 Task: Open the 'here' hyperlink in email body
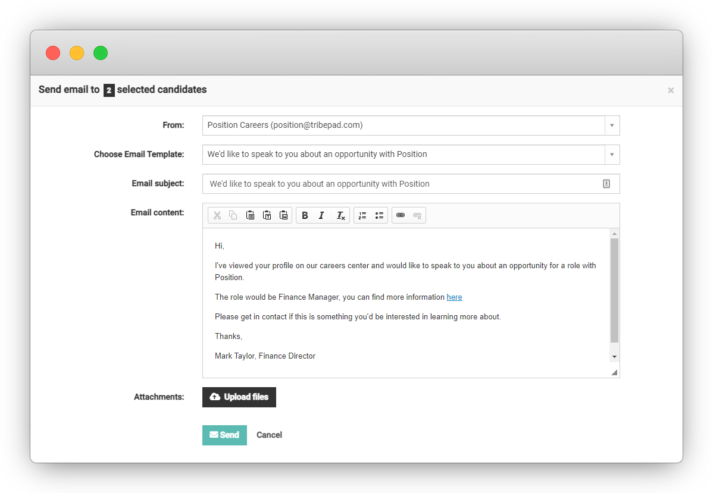click(454, 297)
